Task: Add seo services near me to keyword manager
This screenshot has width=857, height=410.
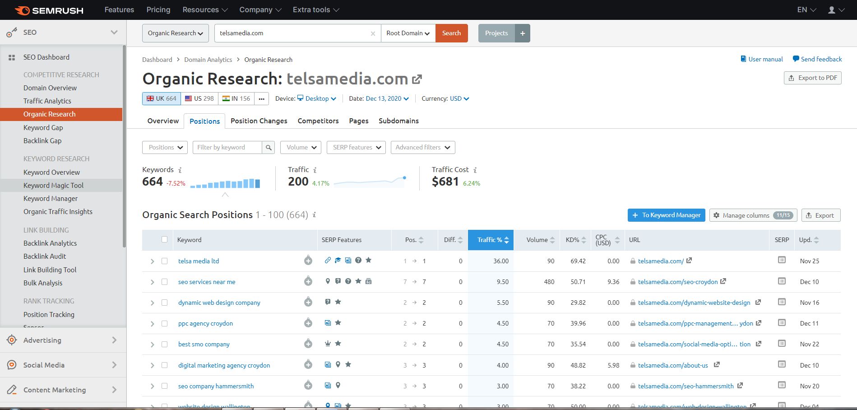Action: (x=308, y=281)
